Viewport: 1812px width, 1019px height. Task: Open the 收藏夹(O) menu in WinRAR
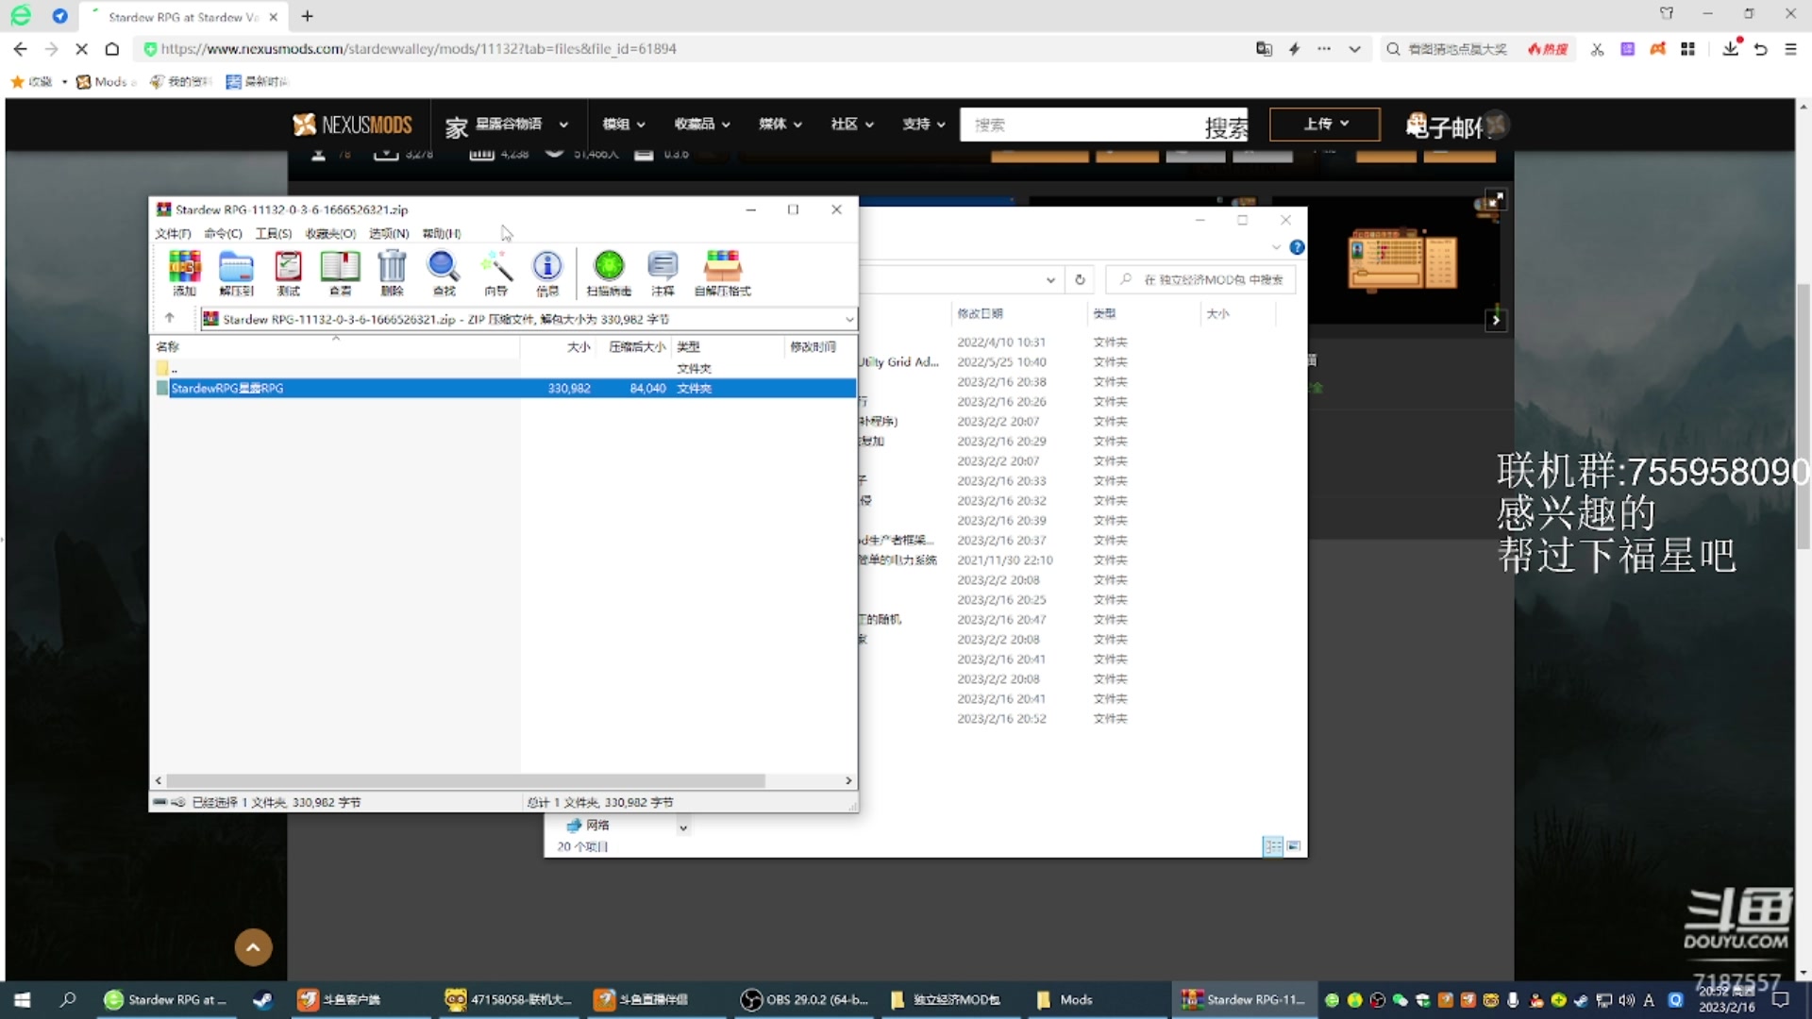click(x=330, y=233)
